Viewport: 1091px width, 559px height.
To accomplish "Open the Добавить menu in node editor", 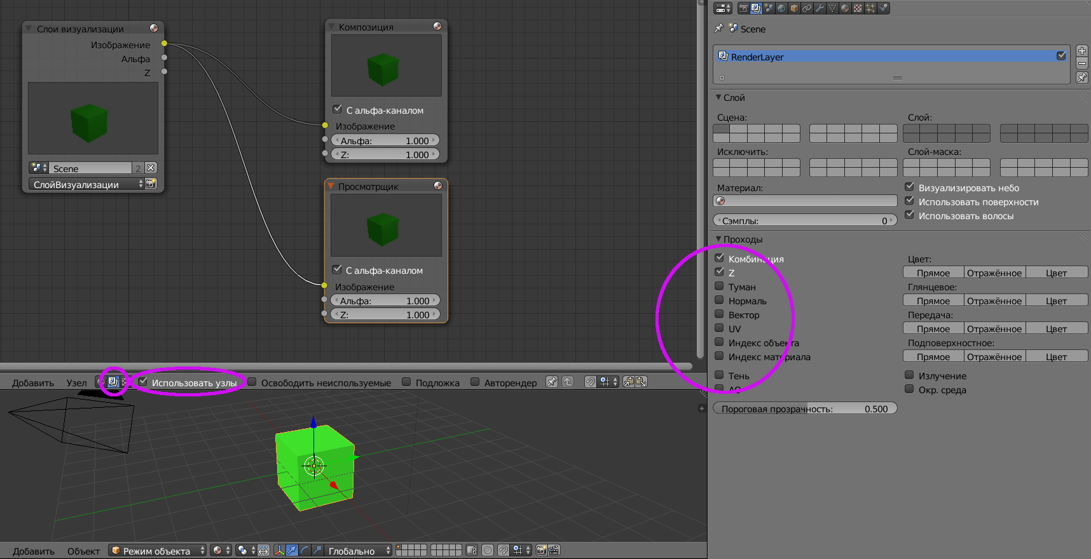I will [x=33, y=382].
